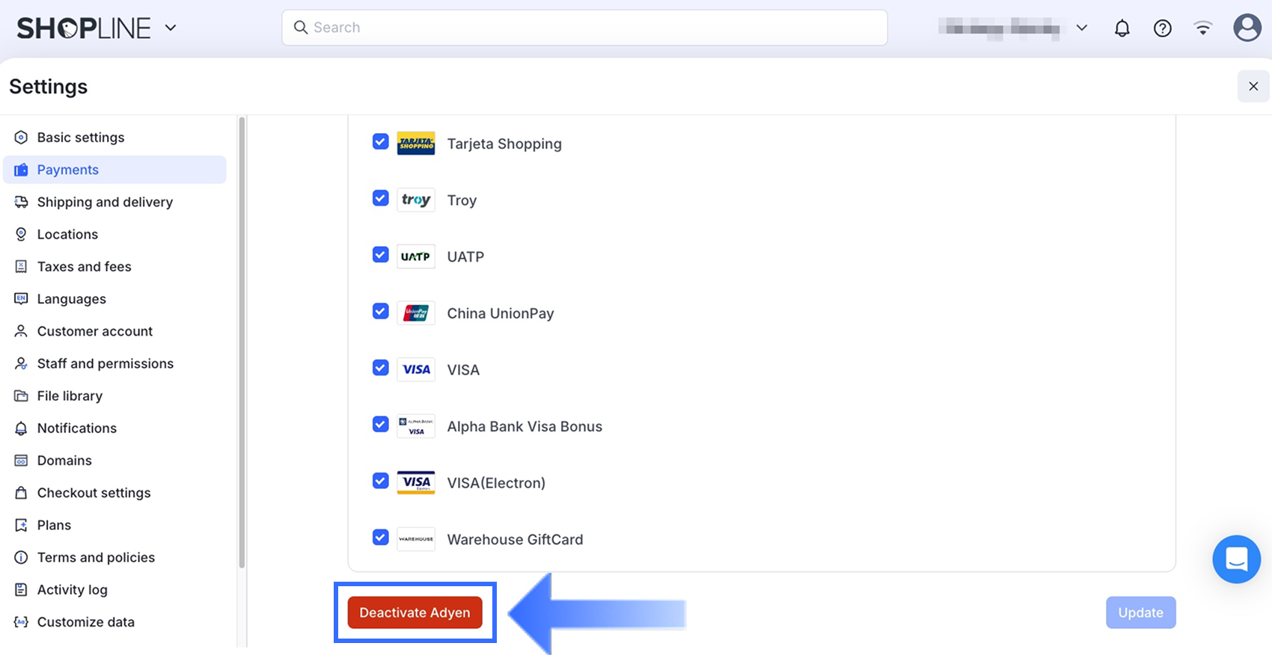1272x655 pixels.
Task: Open Staff and permissions section
Action: click(105, 363)
